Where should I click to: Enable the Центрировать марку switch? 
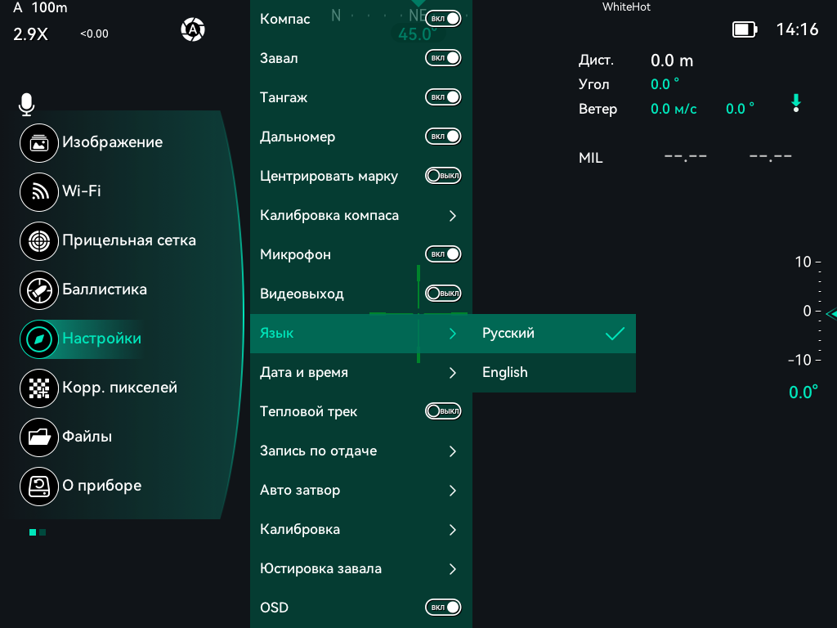click(x=443, y=176)
